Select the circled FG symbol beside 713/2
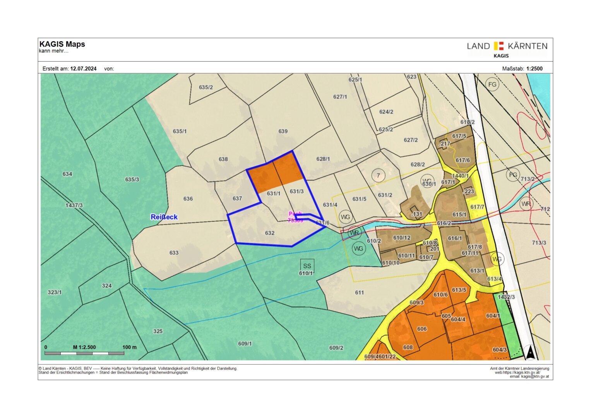 point(513,175)
